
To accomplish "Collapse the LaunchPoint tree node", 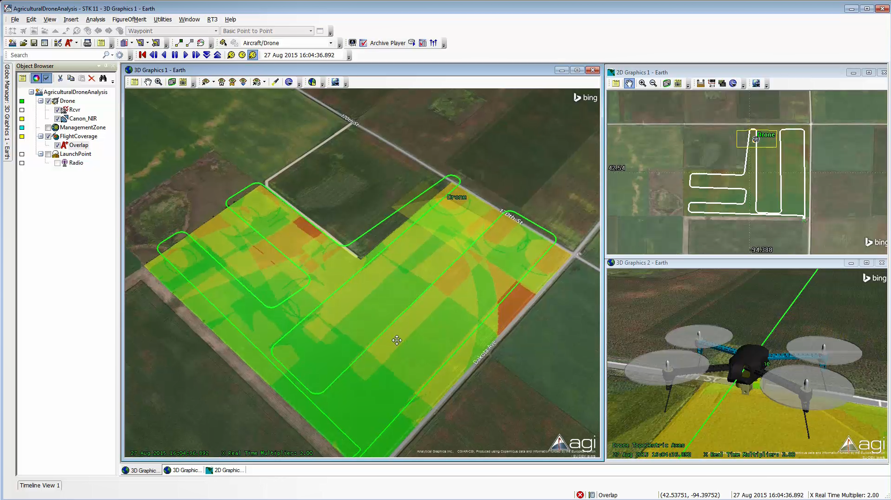I will (40, 154).
